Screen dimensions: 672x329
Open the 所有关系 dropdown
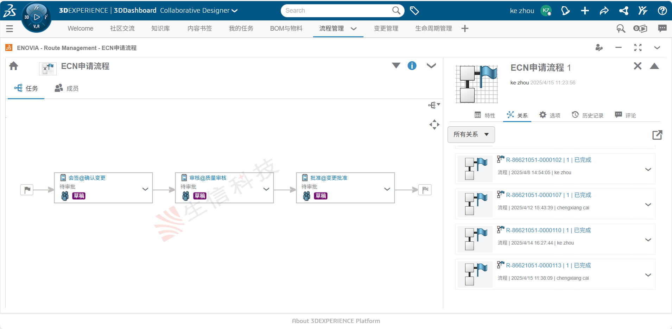tap(471, 134)
